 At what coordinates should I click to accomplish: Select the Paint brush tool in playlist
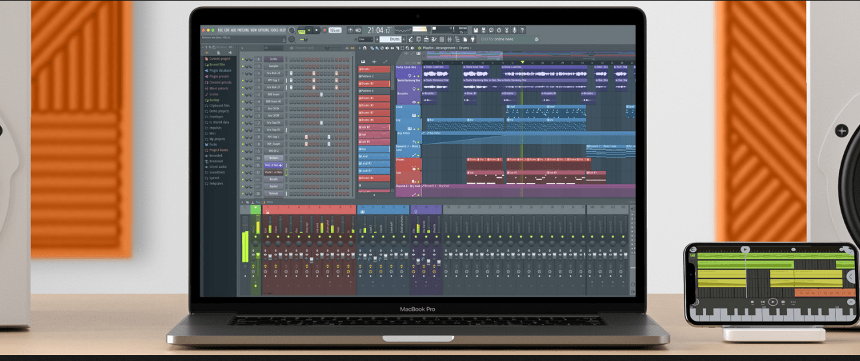click(x=377, y=48)
